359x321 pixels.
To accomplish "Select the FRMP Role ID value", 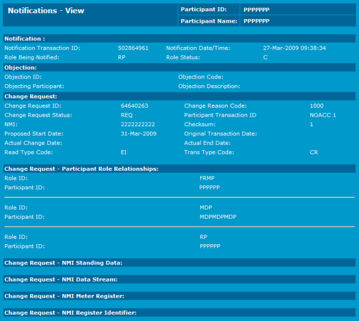I will tap(207, 178).
